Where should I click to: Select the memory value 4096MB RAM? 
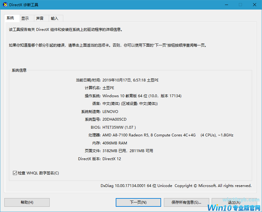(x=115, y=143)
